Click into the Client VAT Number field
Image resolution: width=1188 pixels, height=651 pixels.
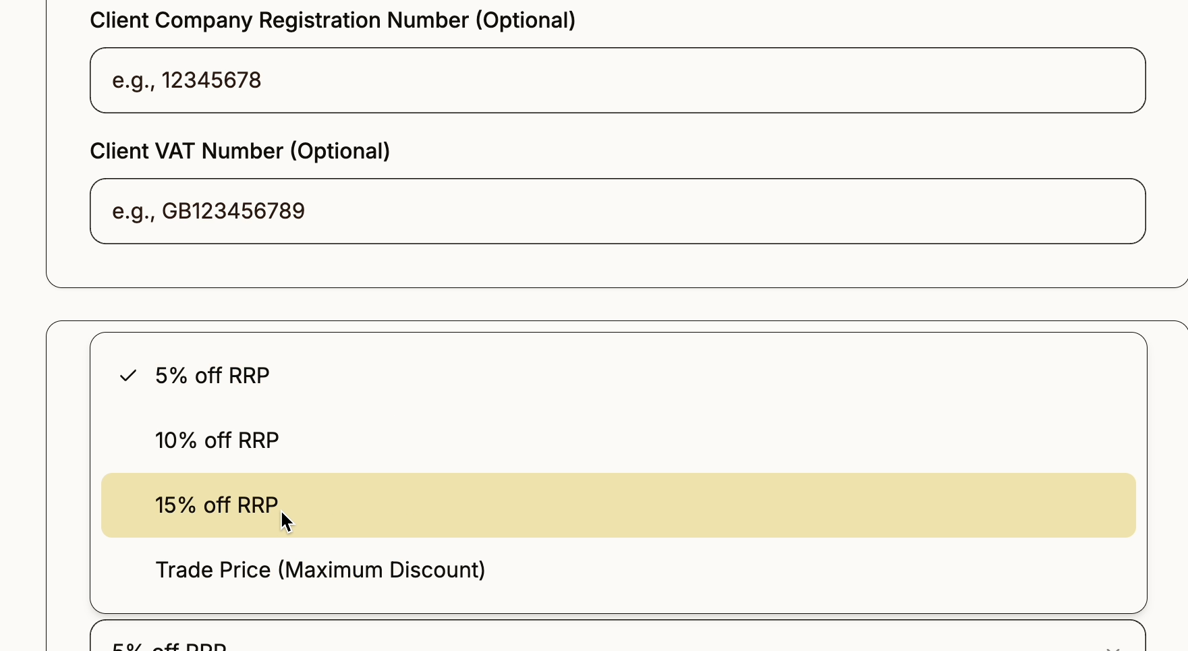click(617, 211)
